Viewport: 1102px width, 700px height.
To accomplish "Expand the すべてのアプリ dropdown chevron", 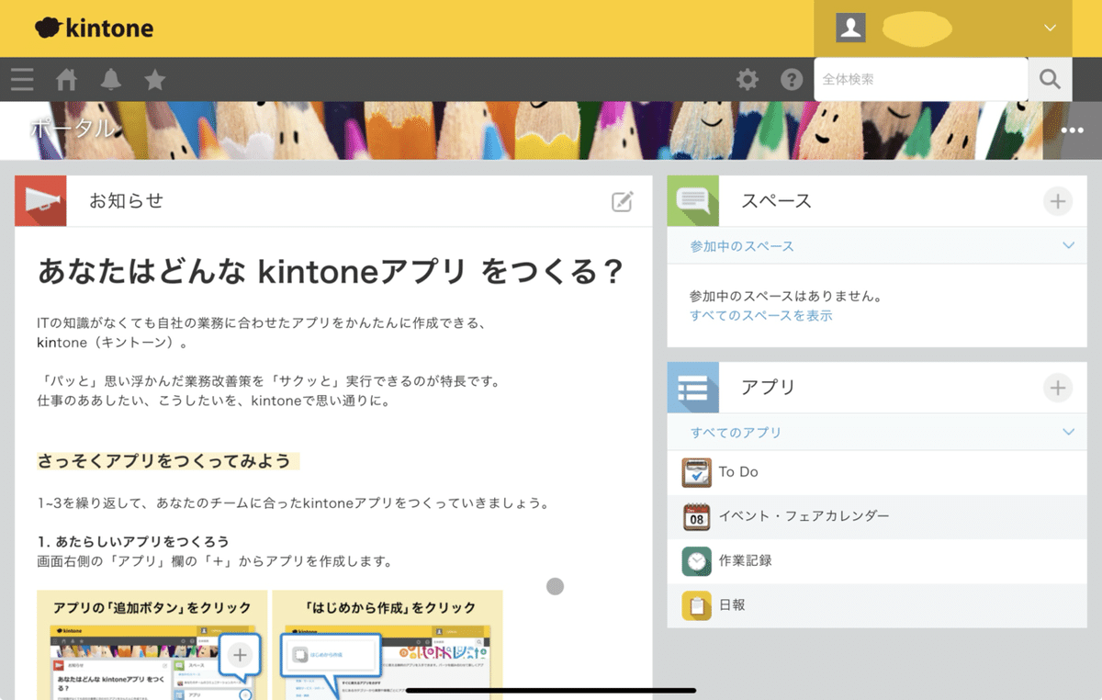I will pyautogui.click(x=1068, y=432).
